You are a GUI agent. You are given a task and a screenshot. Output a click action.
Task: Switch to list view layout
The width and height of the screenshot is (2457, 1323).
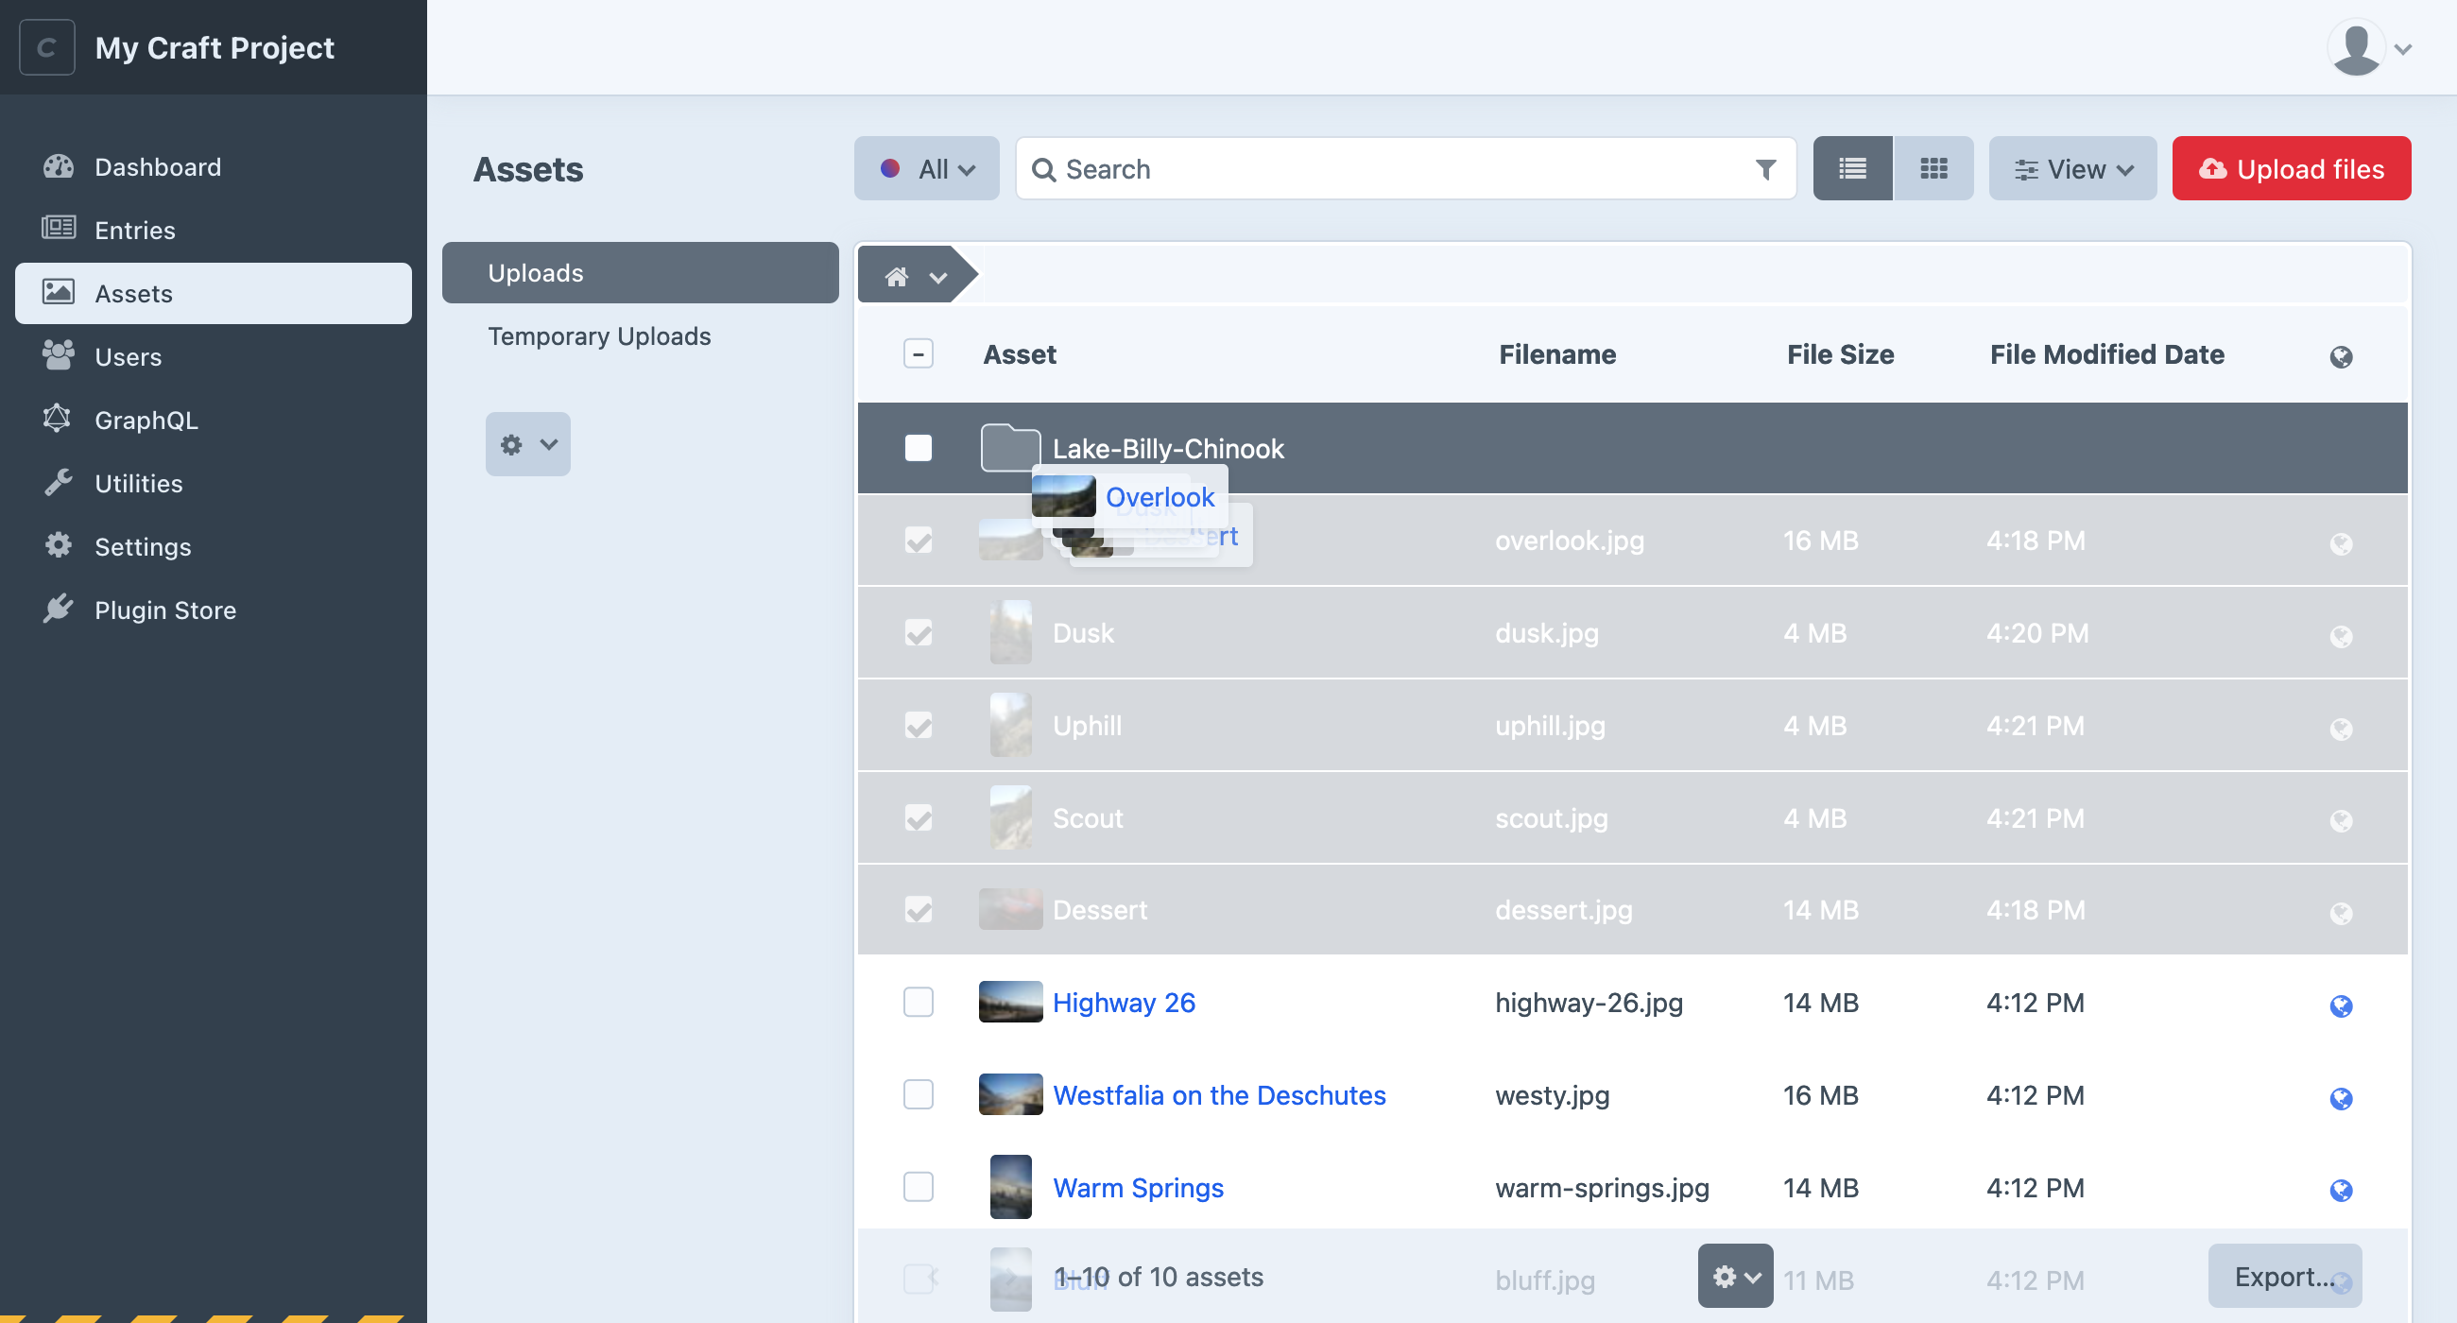[1850, 168]
